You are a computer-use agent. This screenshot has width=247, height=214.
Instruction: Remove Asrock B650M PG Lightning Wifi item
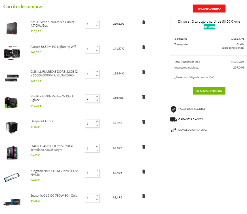point(144,47)
